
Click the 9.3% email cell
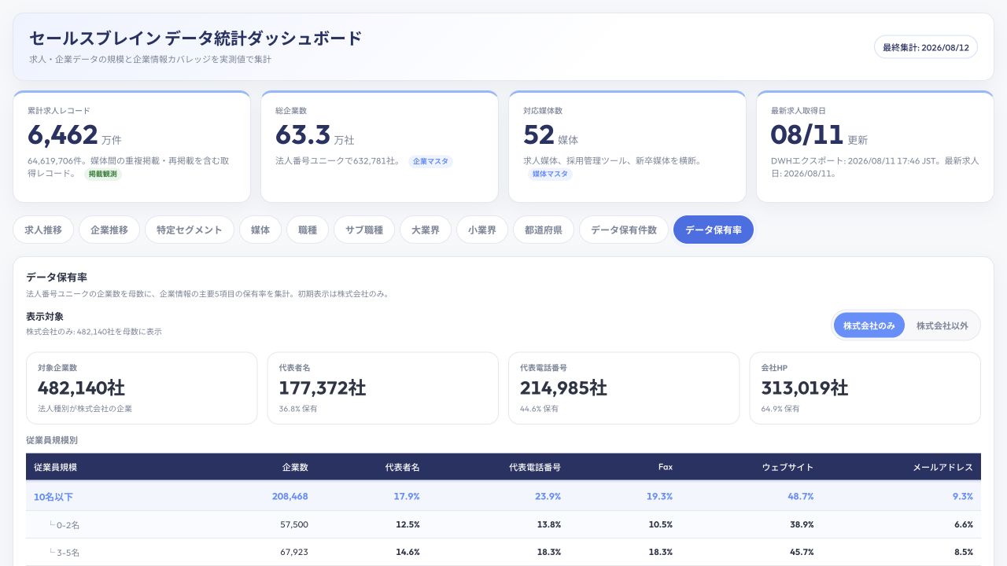tap(962, 496)
